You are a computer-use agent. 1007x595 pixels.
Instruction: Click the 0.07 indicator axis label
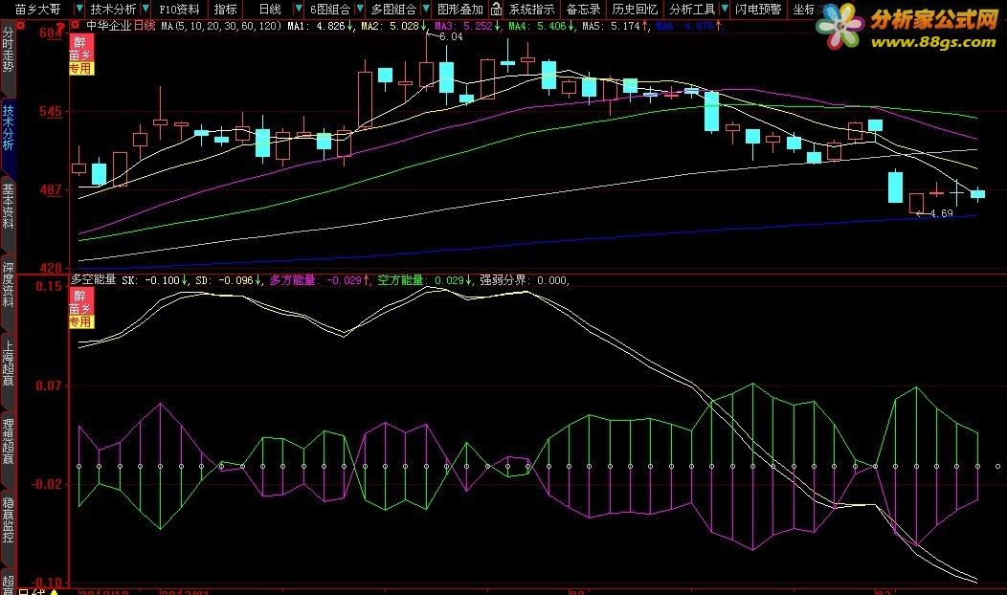(49, 386)
